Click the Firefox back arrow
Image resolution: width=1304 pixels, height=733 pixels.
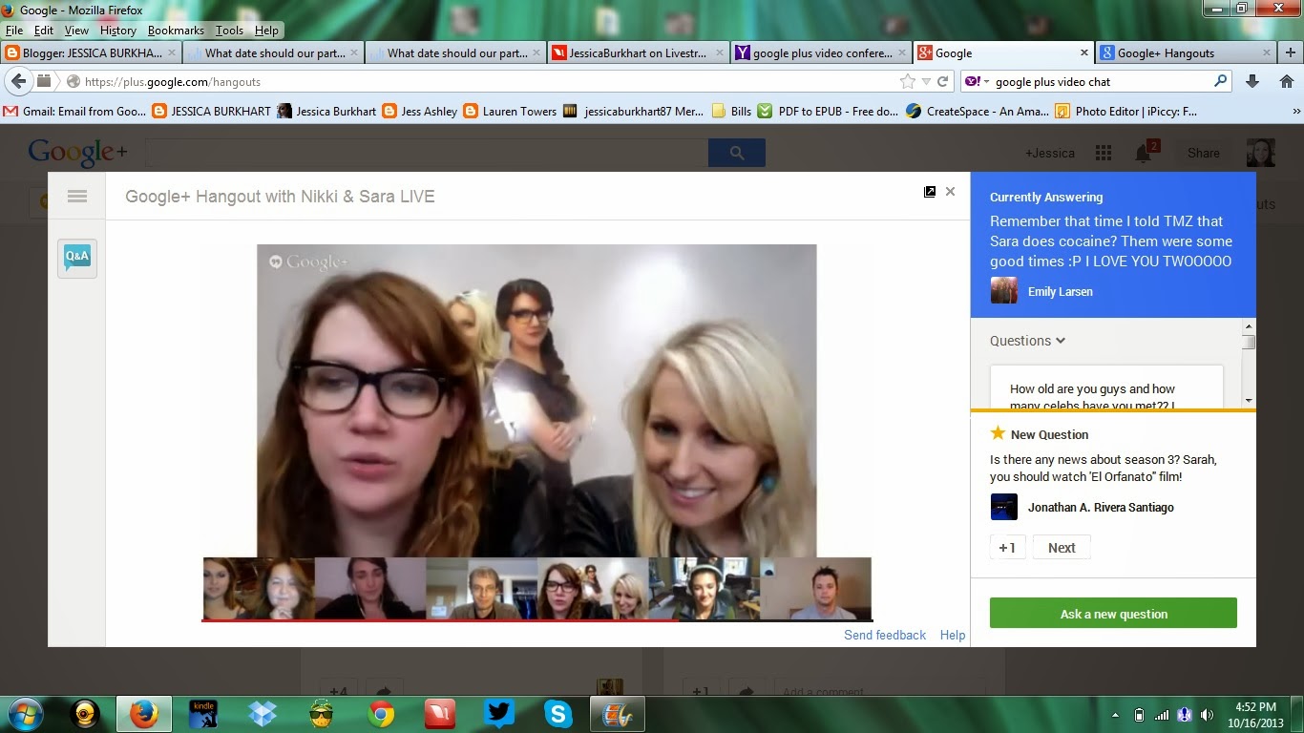tap(18, 82)
